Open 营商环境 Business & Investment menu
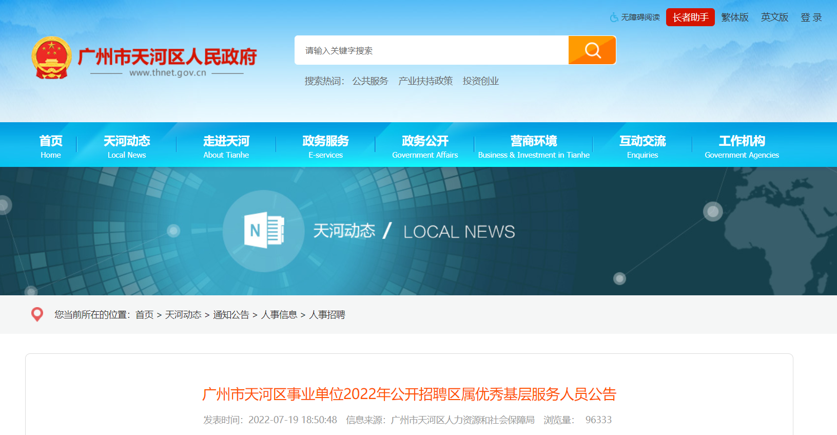837x435 pixels. [534, 146]
